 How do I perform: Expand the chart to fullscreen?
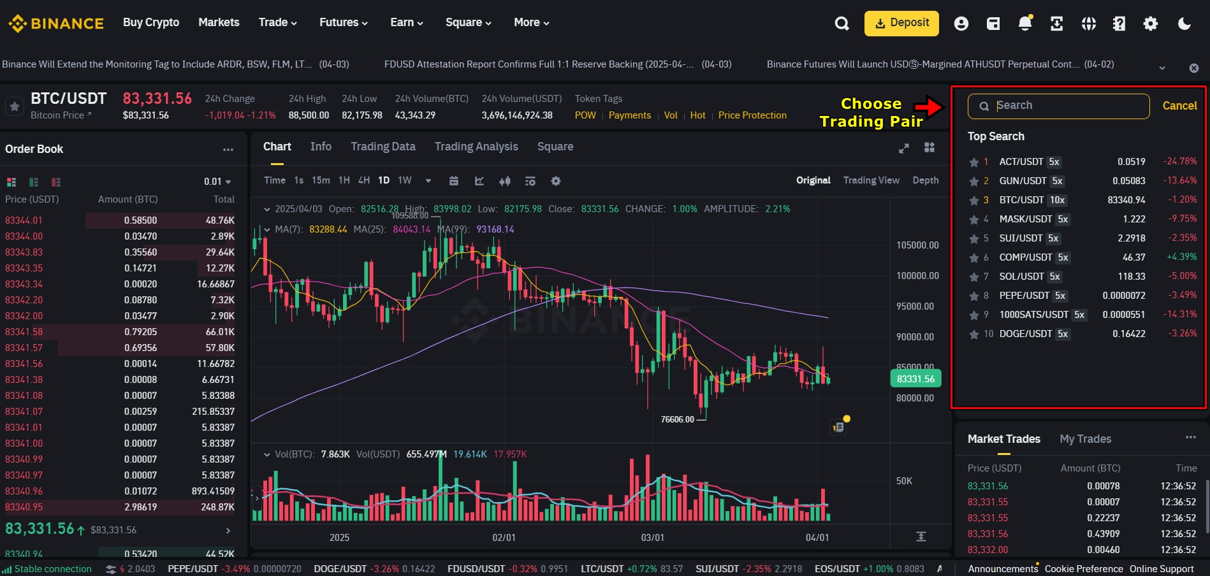[903, 147]
